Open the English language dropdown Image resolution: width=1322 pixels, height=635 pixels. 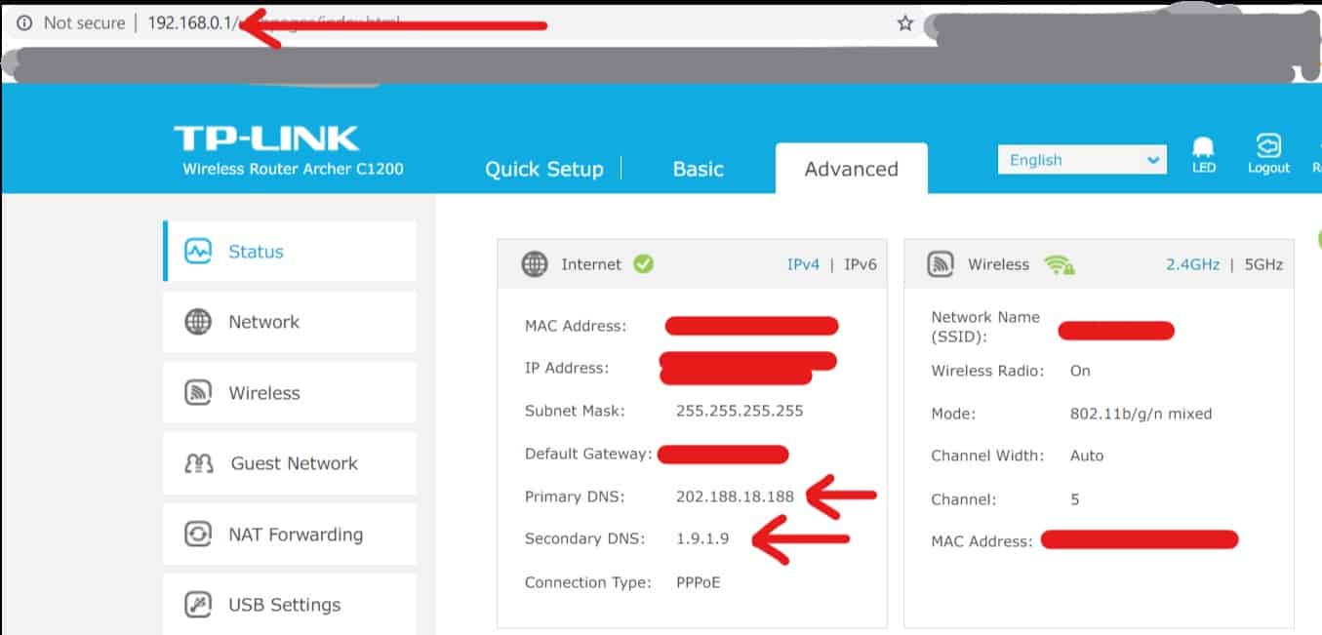click(1082, 160)
